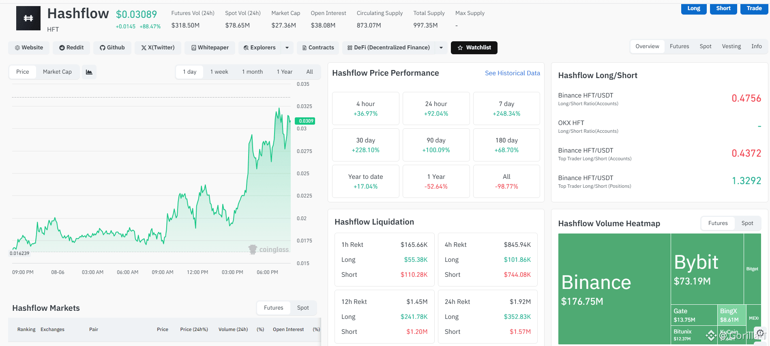Select the Market Cap chart toggle

click(x=57, y=72)
